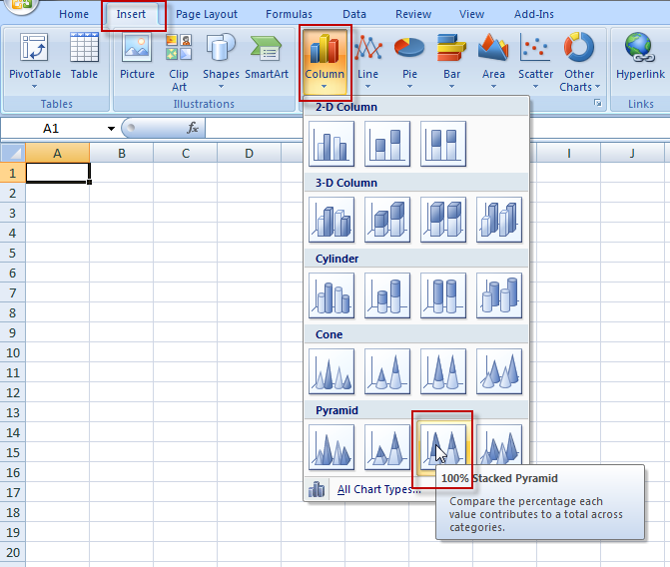Open Charts group dialog launcher
The image size is (670, 567).
pyautogui.click(x=598, y=103)
